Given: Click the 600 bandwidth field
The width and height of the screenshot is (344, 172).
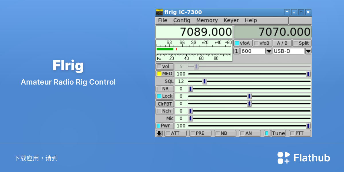Looking at the screenshot, I should tap(253, 51).
